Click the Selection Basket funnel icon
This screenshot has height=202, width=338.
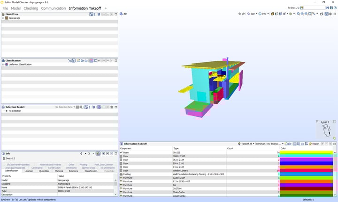(x=94, y=107)
